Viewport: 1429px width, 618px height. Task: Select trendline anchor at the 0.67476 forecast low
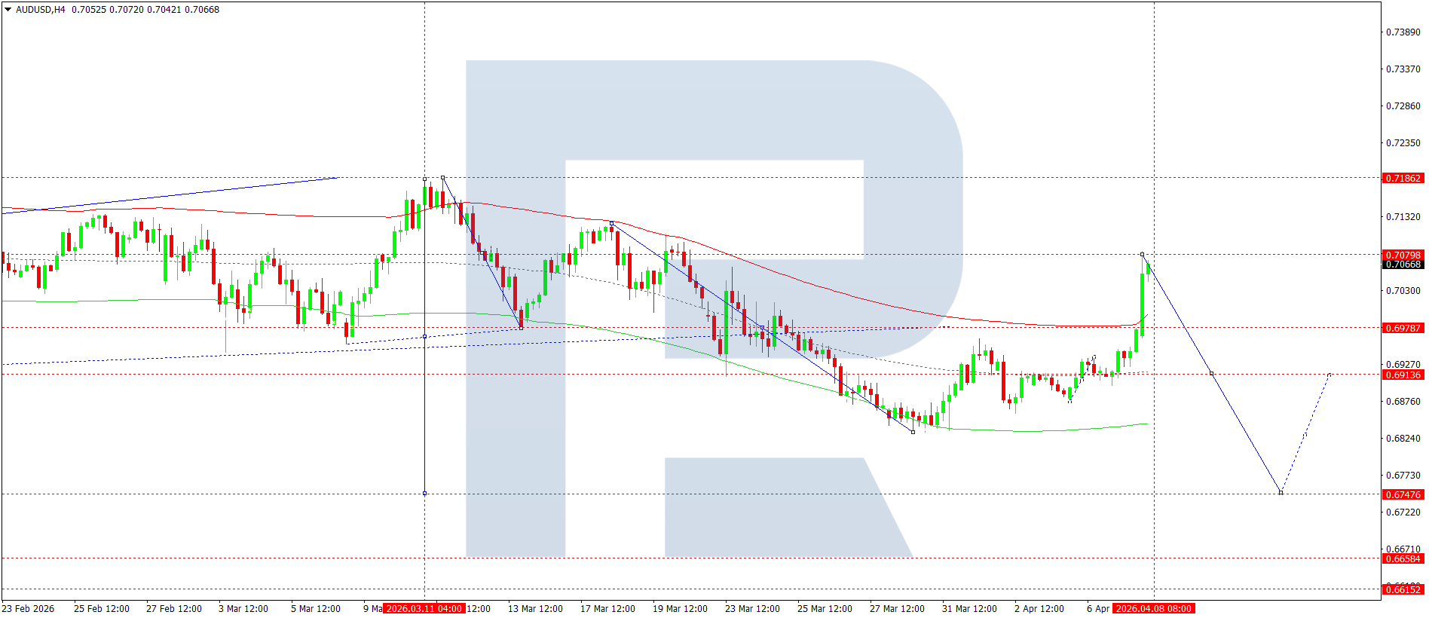1281,493
